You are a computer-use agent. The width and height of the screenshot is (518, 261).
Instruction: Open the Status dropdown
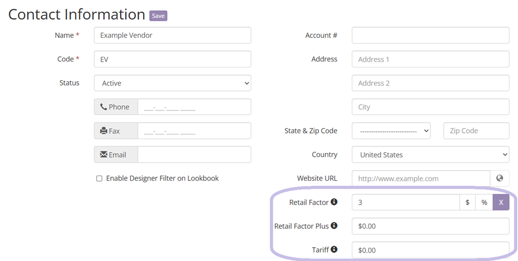pyautogui.click(x=172, y=83)
